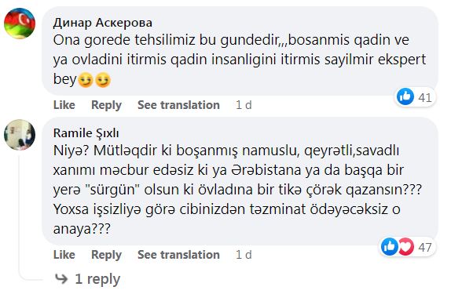
Task: Click the red heart reaction icon
Action: (407, 246)
